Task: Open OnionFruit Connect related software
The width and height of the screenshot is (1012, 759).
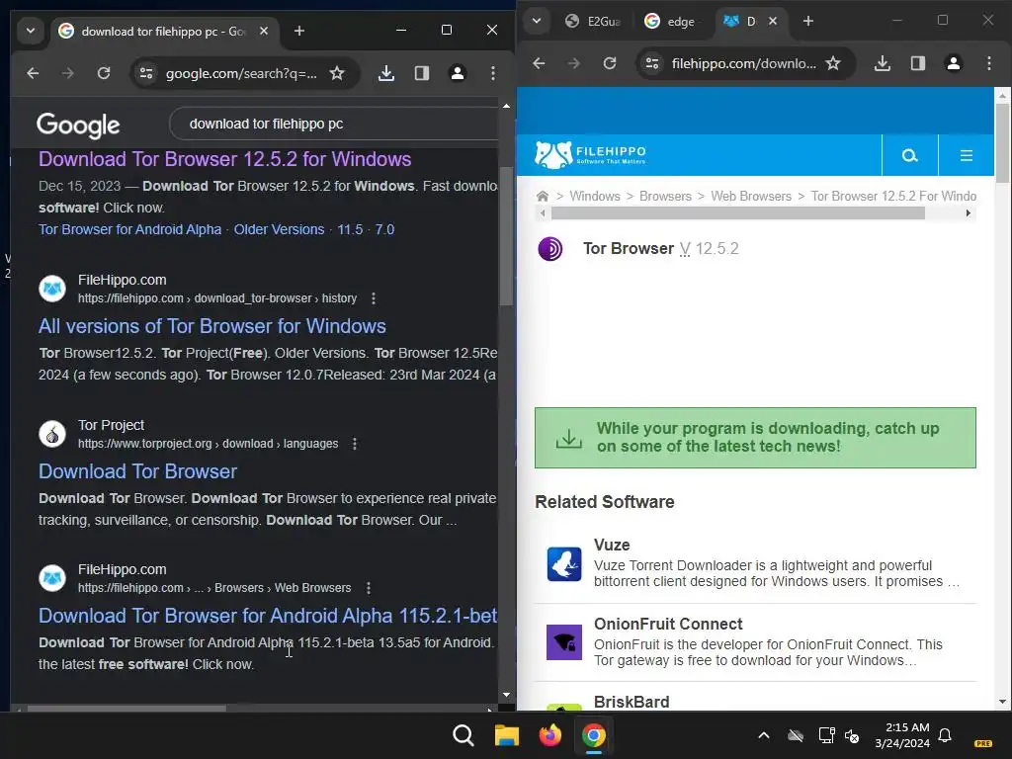Action: click(755, 642)
